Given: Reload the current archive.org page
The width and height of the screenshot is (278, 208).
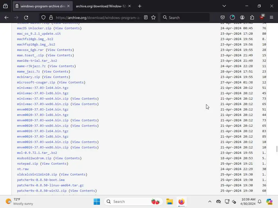Looking at the screenshot, I should (x=26, y=18).
